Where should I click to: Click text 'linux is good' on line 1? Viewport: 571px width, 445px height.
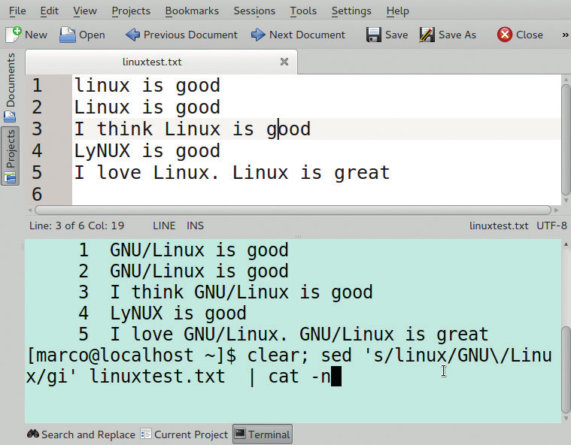(147, 86)
